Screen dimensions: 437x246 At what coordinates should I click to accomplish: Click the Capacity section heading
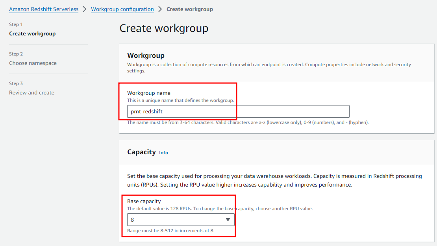coord(142,152)
